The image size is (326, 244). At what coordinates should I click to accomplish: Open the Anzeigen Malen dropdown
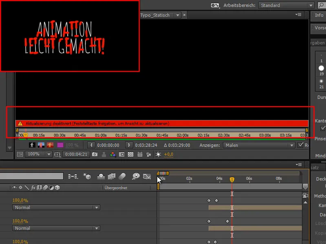pos(259,145)
